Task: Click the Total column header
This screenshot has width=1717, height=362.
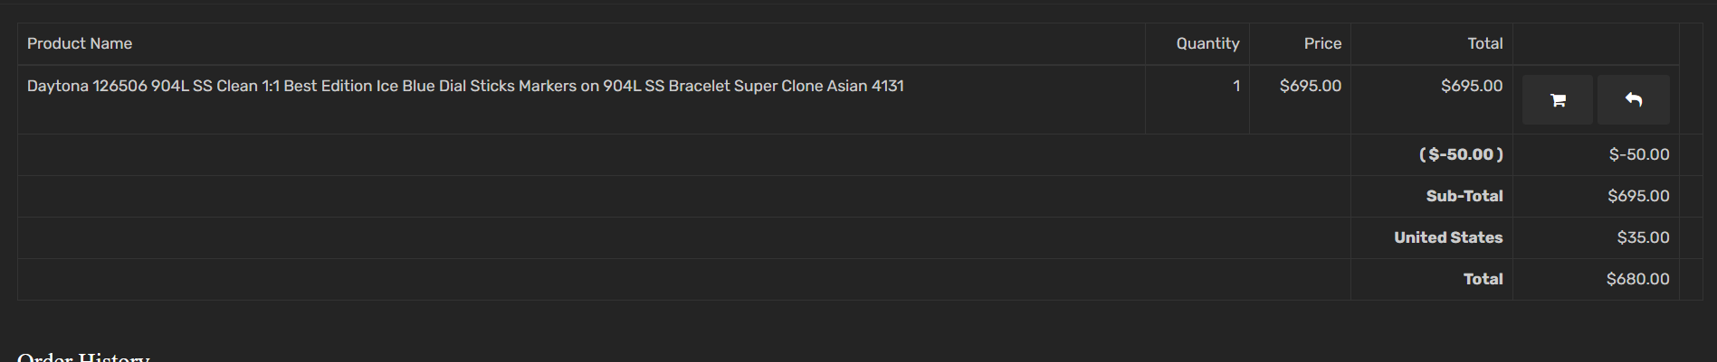Action: click(1484, 43)
